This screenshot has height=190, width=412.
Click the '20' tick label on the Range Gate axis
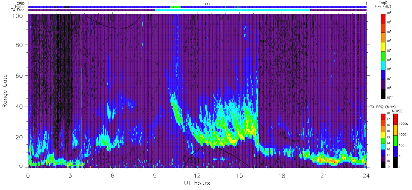click(19, 137)
